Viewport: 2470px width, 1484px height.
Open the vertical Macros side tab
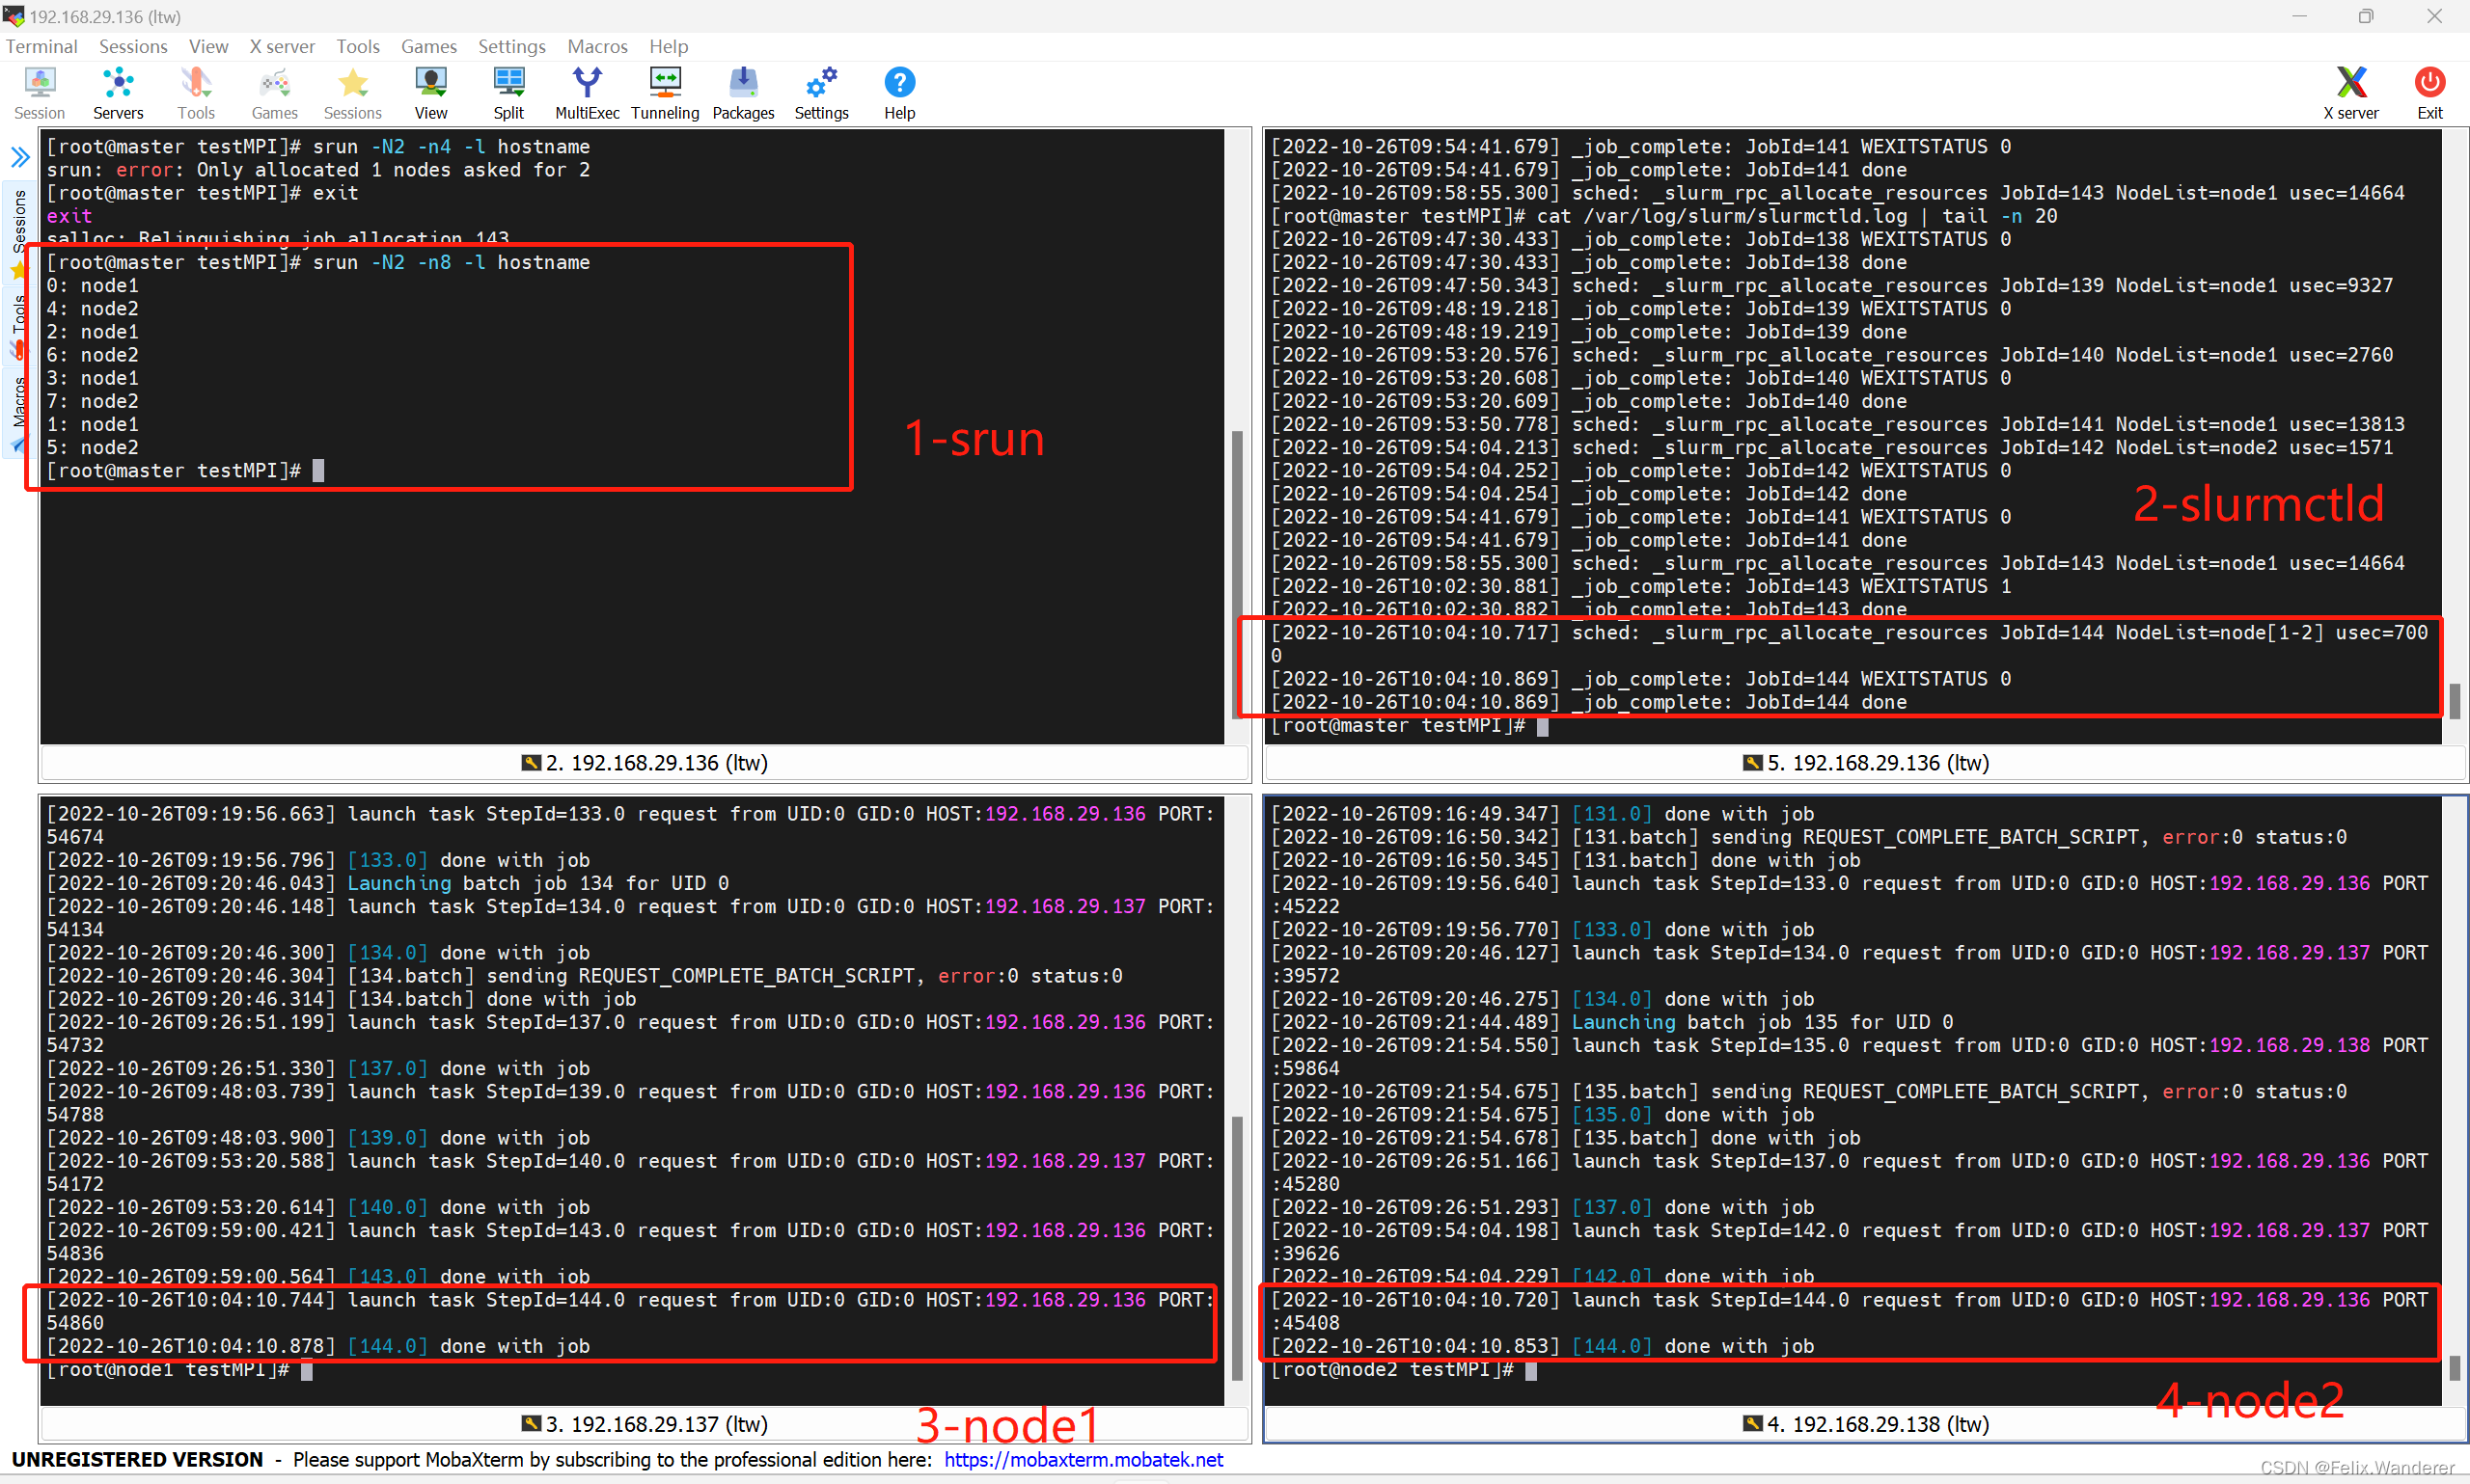19,402
